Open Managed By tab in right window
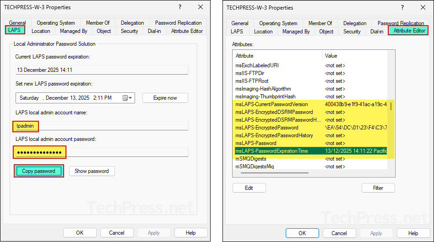This screenshot has height=242, width=434. [296, 32]
